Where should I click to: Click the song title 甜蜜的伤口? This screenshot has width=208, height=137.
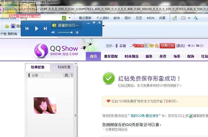[x=68, y=25]
